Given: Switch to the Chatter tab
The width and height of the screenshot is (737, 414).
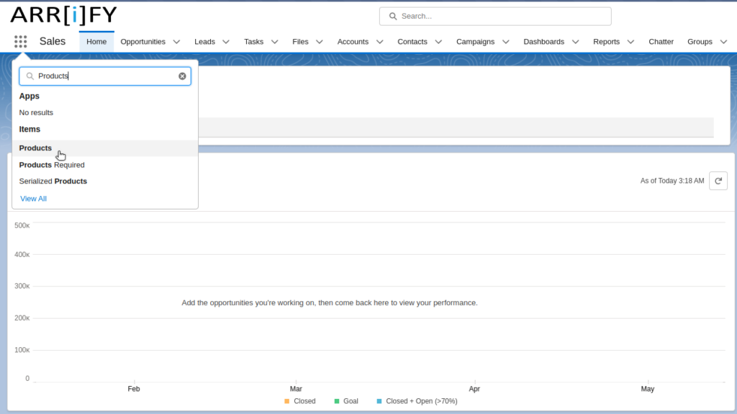Looking at the screenshot, I should (661, 42).
